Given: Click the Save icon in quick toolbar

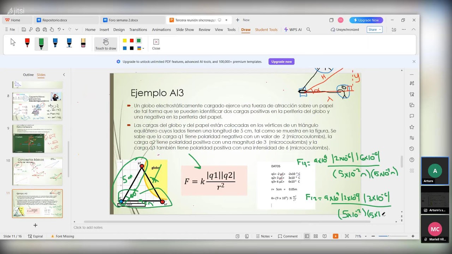Looking at the screenshot, I should [x=24, y=30].
